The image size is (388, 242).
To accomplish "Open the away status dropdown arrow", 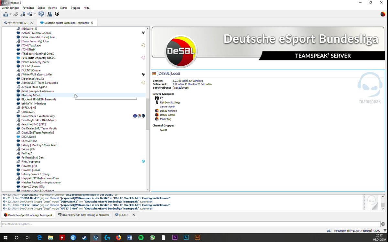I will 10,14.
